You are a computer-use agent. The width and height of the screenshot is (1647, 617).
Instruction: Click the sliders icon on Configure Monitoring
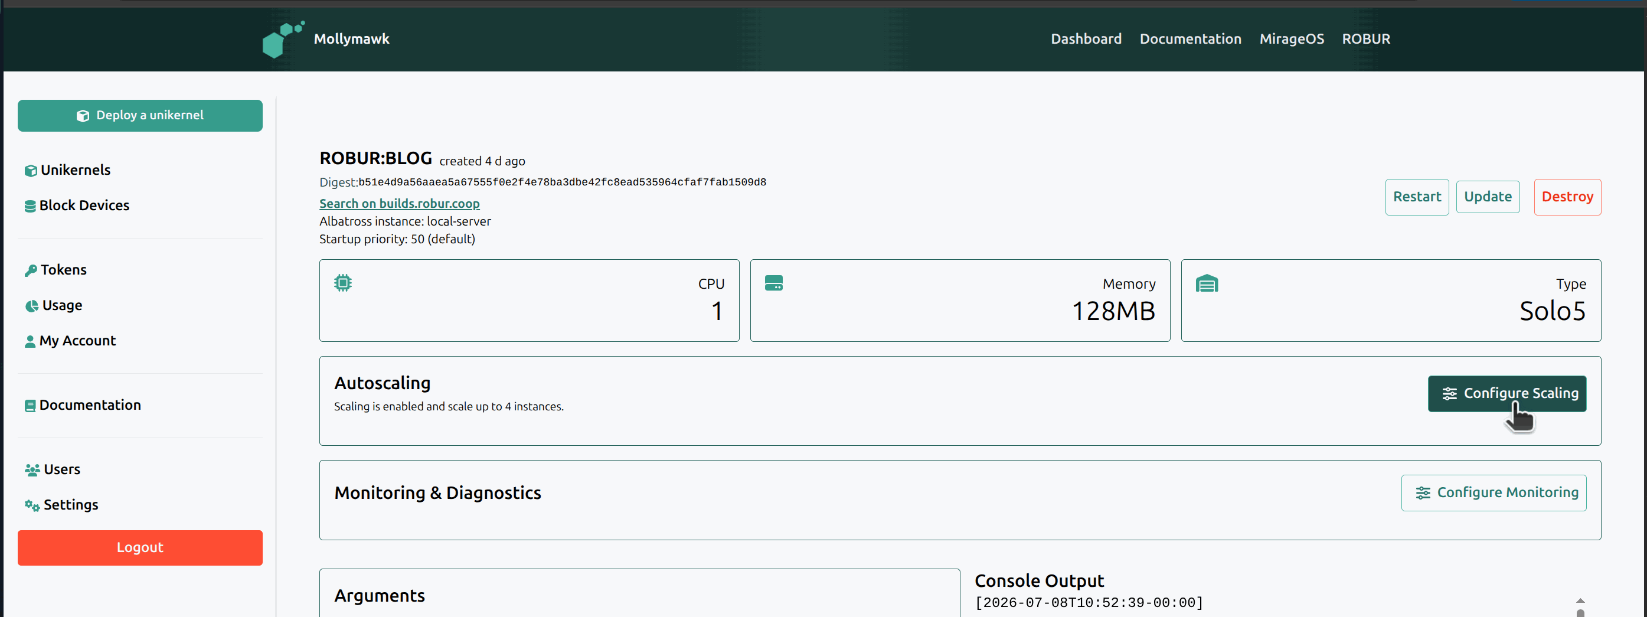[1423, 493]
